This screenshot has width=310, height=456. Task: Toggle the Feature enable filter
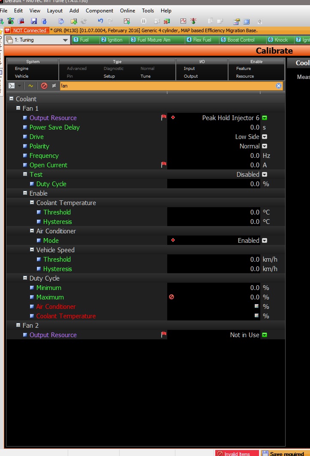coord(244,68)
